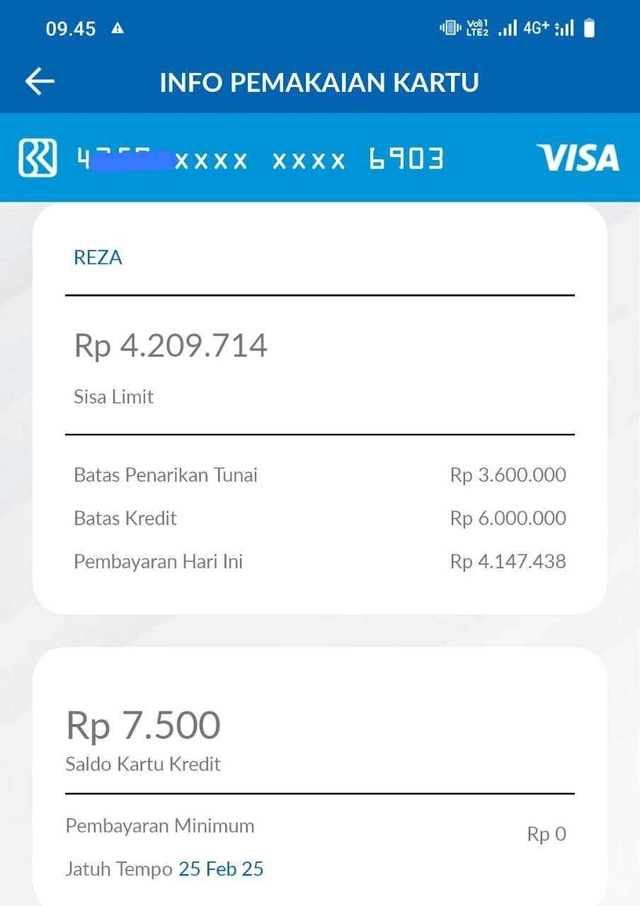Tap the cardholder name REZA
The image size is (640, 906).
(x=98, y=258)
